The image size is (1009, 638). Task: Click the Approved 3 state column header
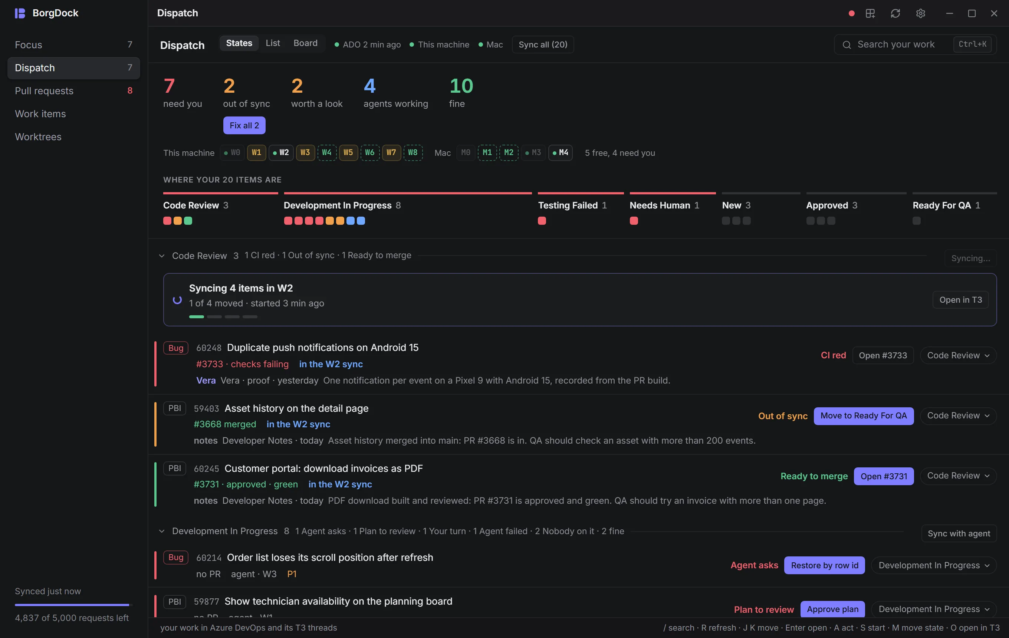[832, 205]
